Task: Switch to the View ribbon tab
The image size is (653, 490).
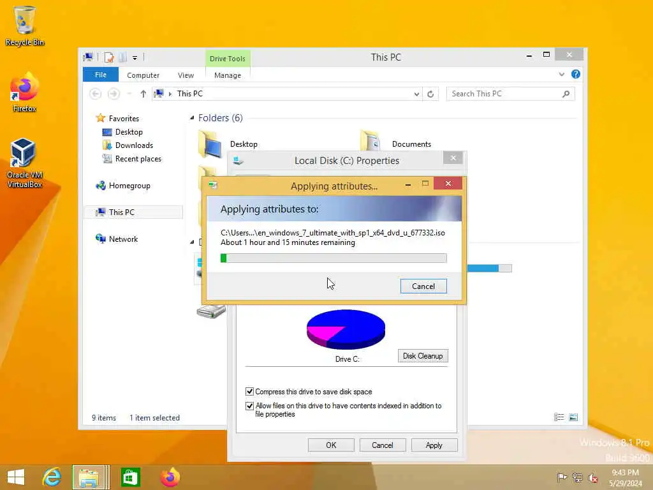Action: (x=186, y=75)
